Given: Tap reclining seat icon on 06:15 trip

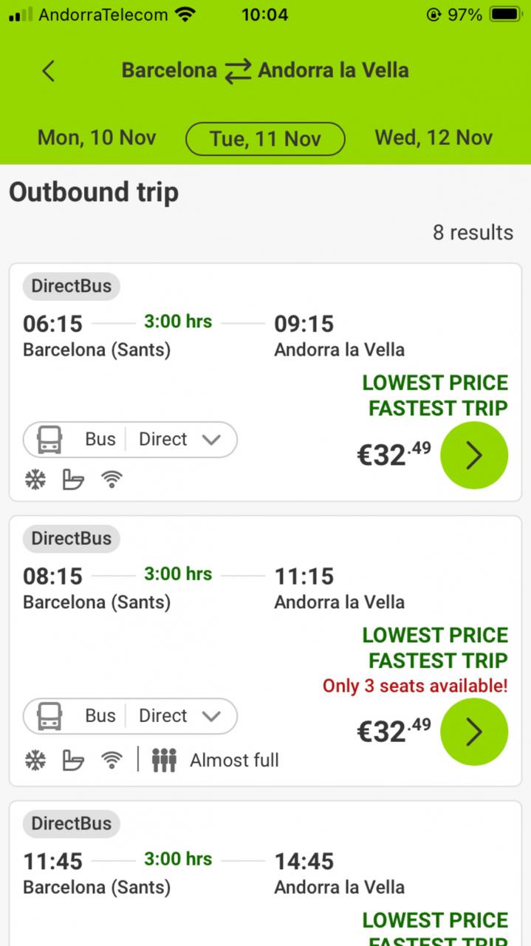Looking at the screenshot, I should 73,480.
